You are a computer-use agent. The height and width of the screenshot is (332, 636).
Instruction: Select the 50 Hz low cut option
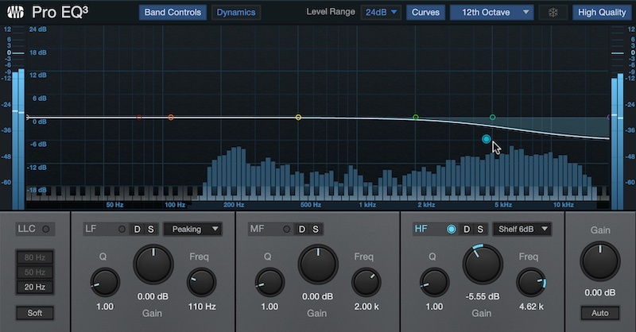coord(35,272)
